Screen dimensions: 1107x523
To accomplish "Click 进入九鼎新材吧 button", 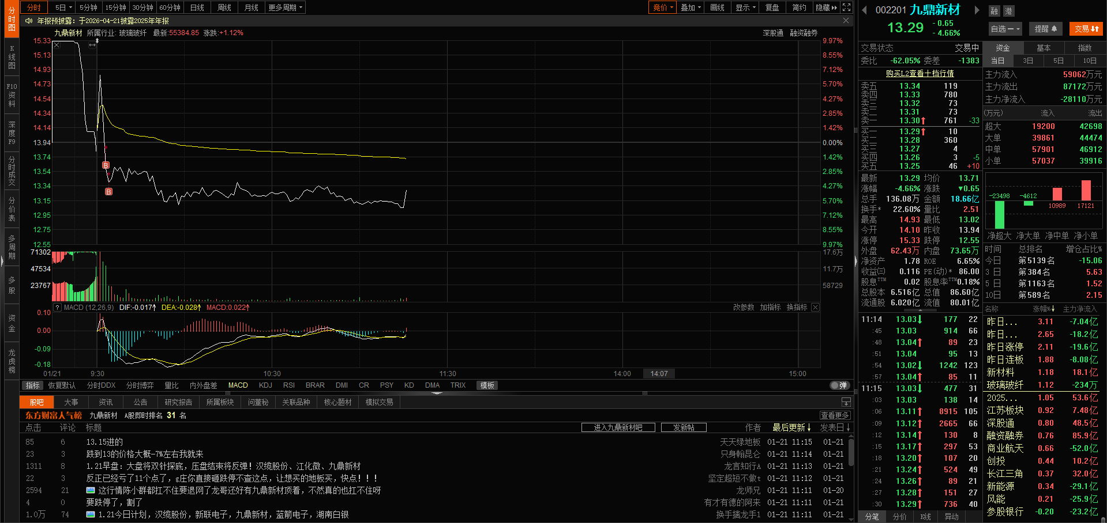I will pos(618,427).
